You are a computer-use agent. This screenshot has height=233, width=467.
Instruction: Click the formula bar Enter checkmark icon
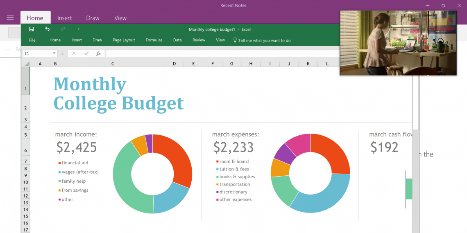click(x=86, y=53)
